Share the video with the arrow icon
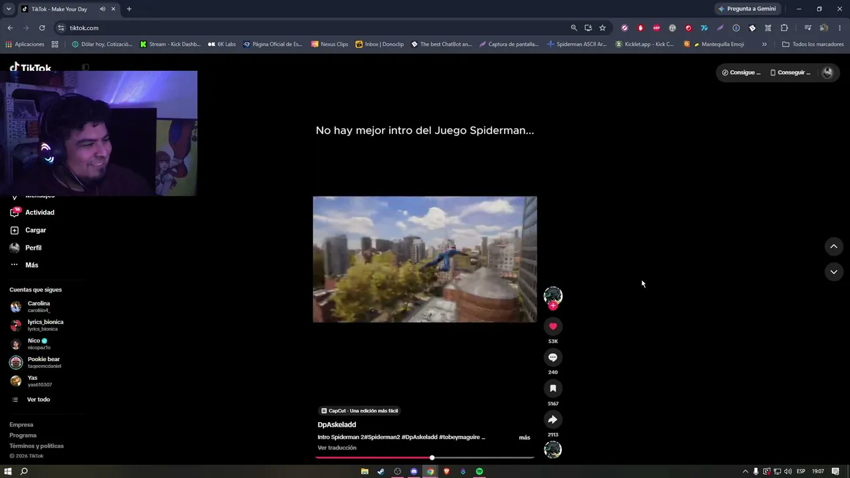 [552, 420]
